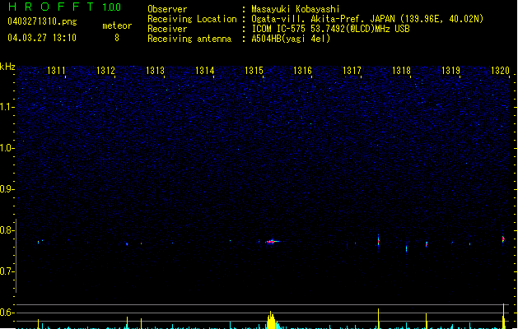Click the 'Receiver' field label

[167, 29]
